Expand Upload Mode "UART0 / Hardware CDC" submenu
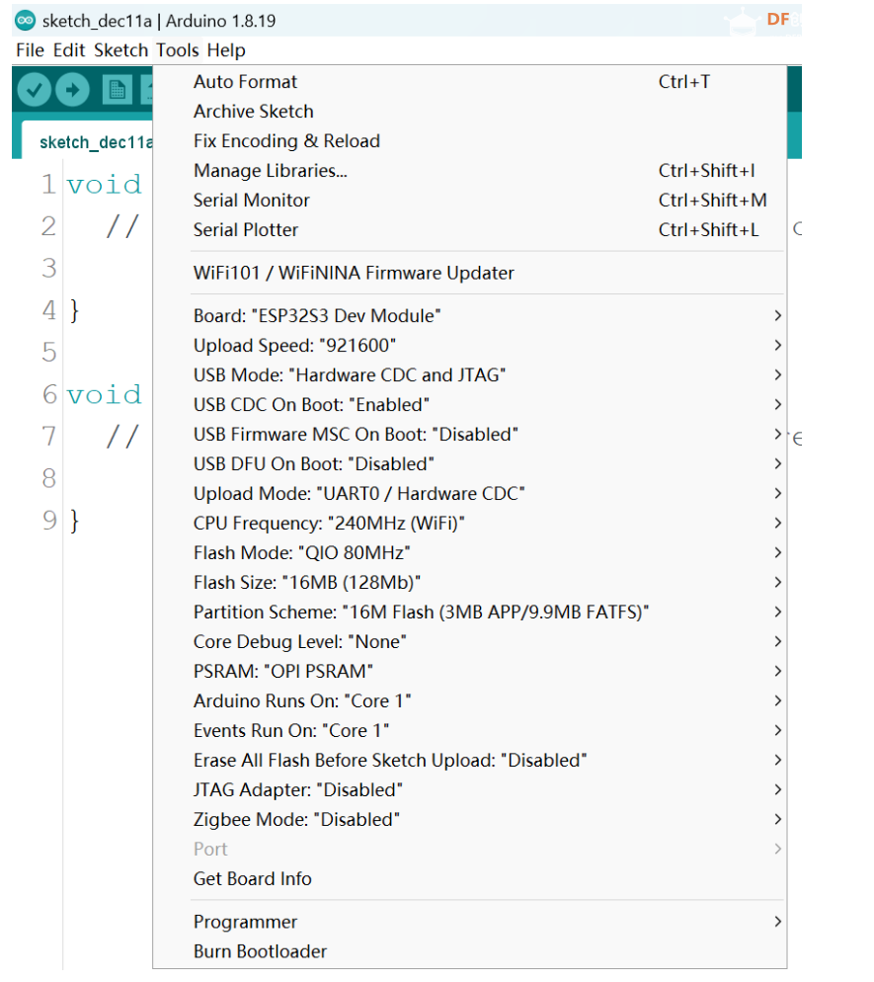 click(x=469, y=494)
